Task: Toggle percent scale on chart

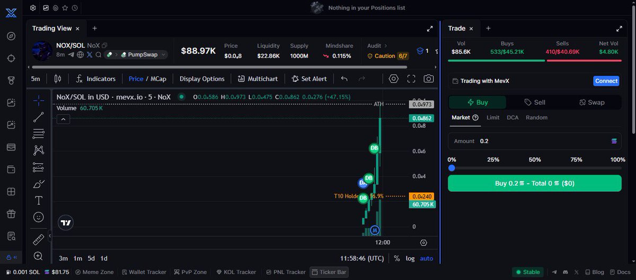Action: 397,258
